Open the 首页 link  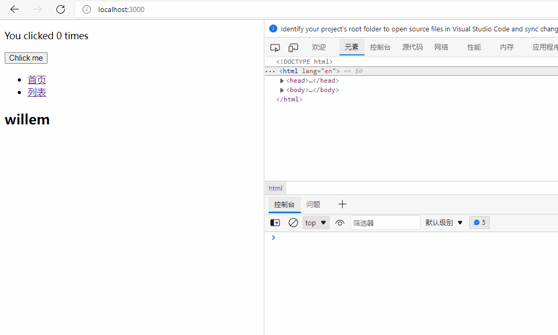37,80
